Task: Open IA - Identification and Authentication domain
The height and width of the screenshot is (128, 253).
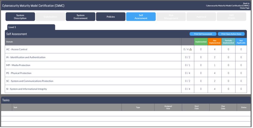Action: [x=26, y=57]
